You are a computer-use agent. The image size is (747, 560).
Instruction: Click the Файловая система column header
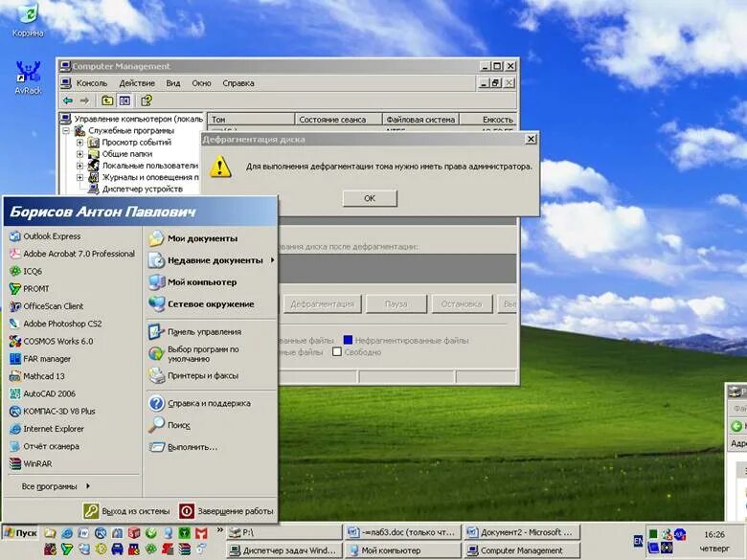pos(420,120)
